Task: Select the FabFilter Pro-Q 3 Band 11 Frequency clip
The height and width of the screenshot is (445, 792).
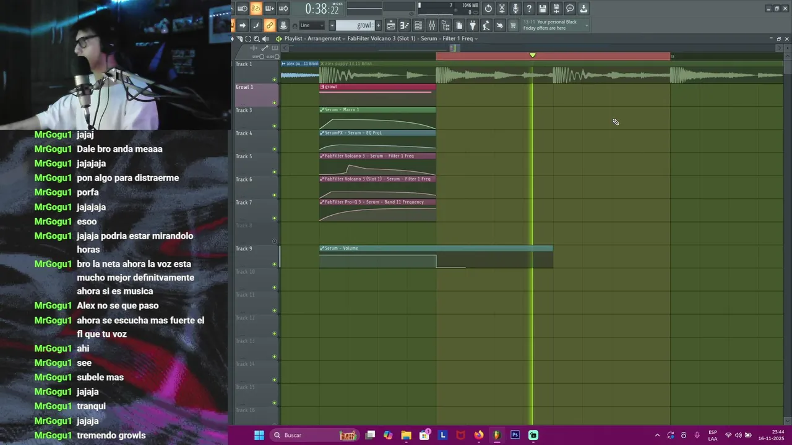Action: pos(377,210)
